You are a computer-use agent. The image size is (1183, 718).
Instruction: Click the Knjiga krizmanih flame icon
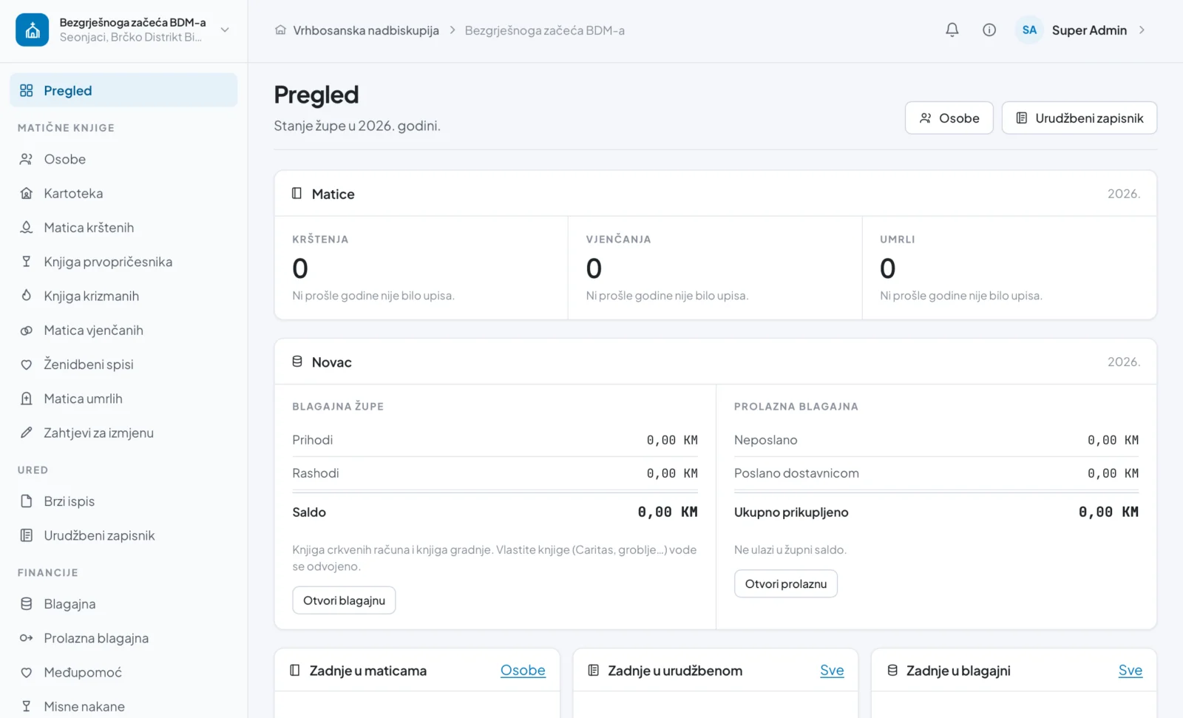(27, 296)
